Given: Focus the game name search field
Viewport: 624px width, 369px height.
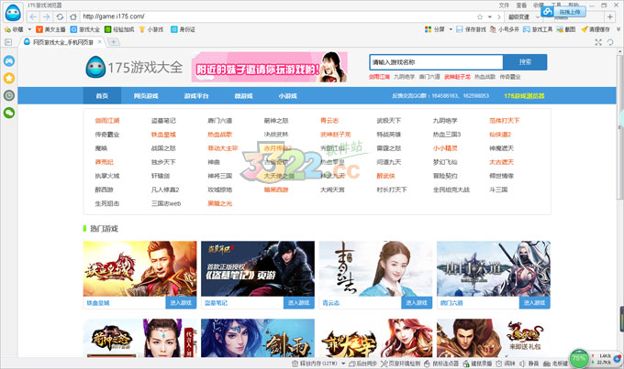Looking at the screenshot, I should pos(436,62).
